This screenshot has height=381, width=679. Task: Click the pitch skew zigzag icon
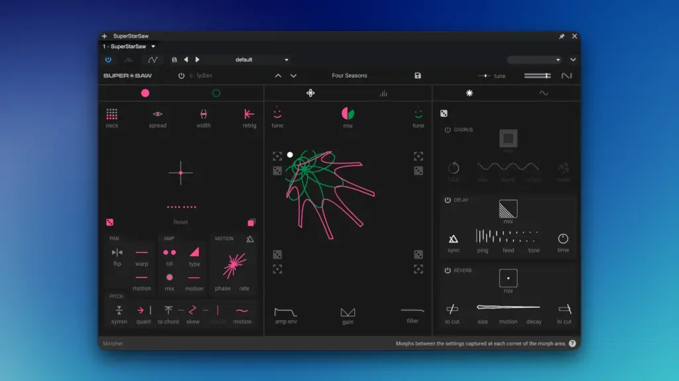pyautogui.click(x=193, y=310)
